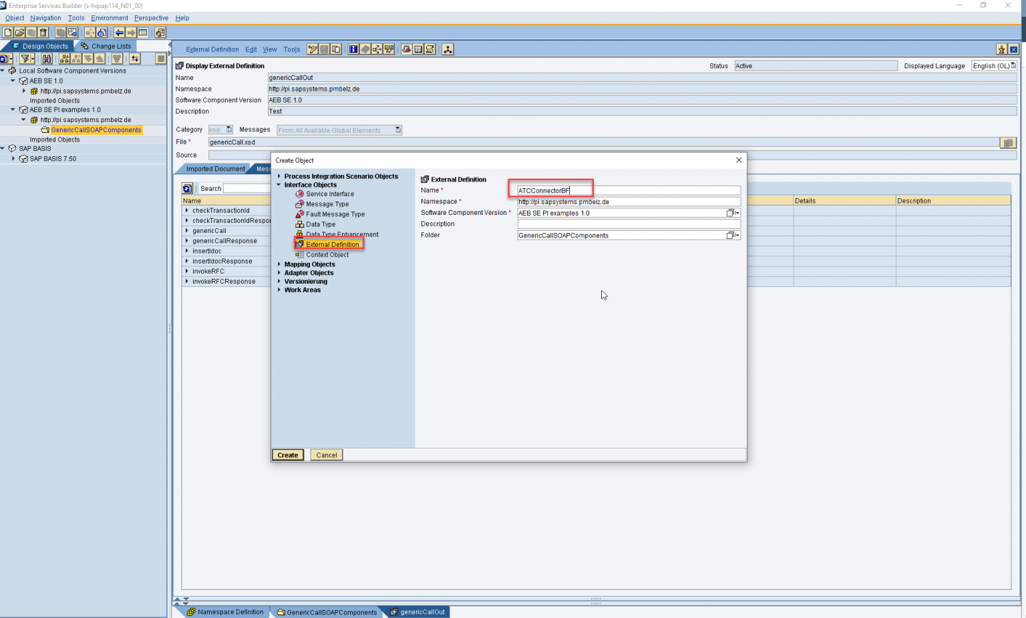1026x618 pixels.
Task: Expand subtree using the hierarchy icon
Action: pyautogui.click(x=64, y=59)
